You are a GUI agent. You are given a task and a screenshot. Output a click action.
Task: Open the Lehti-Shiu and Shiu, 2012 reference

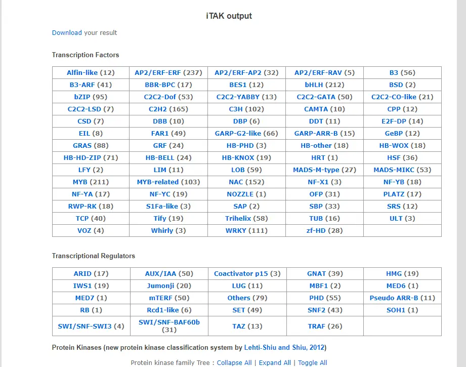click(x=284, y=348)
